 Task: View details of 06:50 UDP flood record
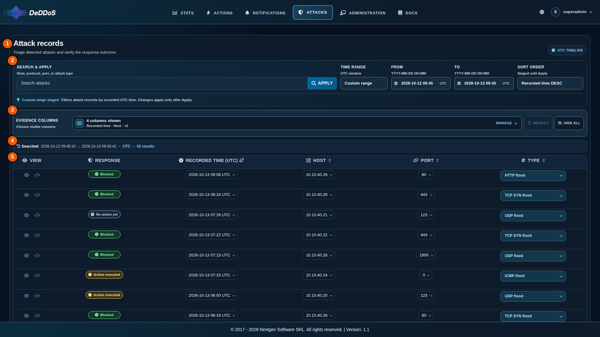pyautogui.click(x=27, y=296)
